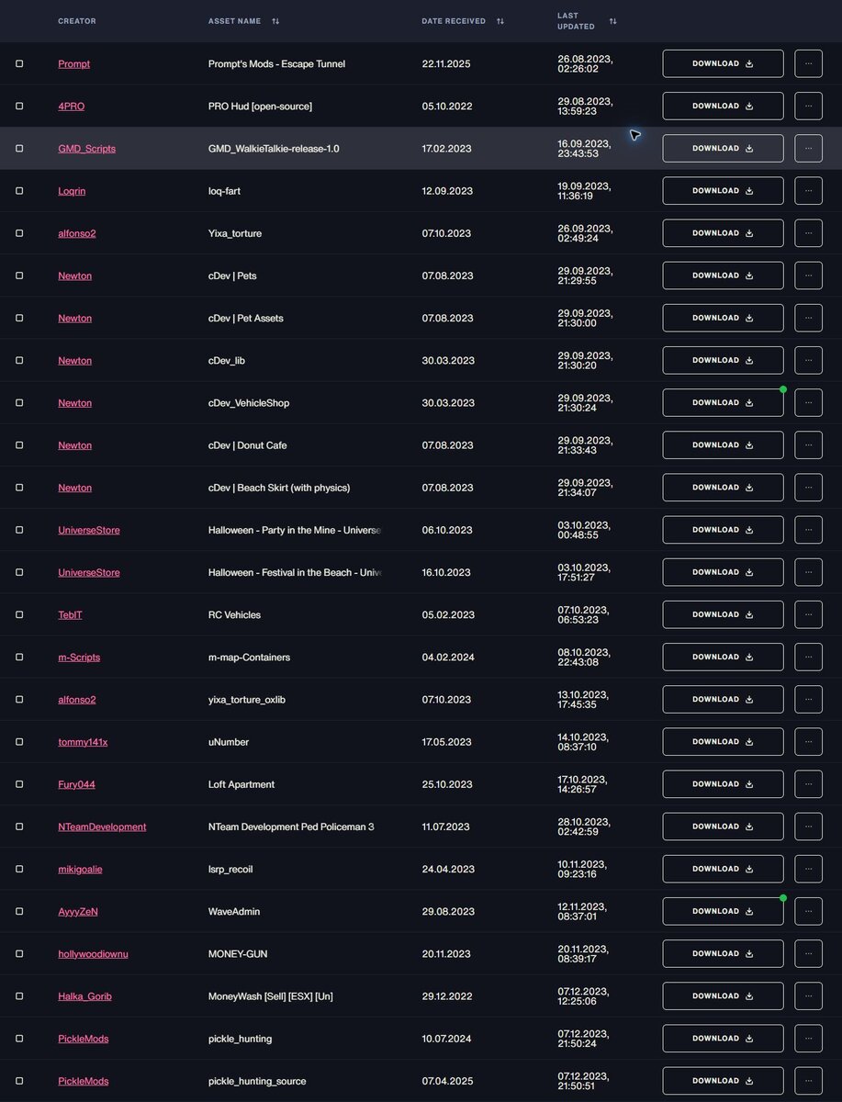The height and width of the screenshot is (1102, 842).
Task: Select checkbox next to GMD_Scripts row
Action: tap(19, 148)
